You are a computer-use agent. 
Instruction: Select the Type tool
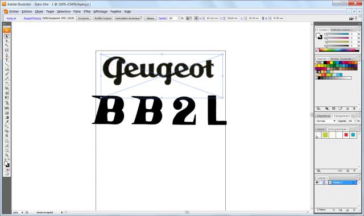[7, 60]
